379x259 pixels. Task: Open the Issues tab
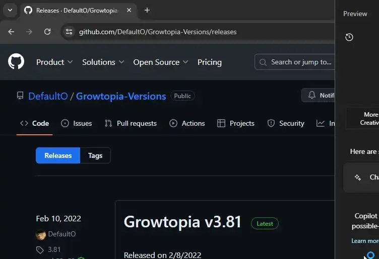77,124
